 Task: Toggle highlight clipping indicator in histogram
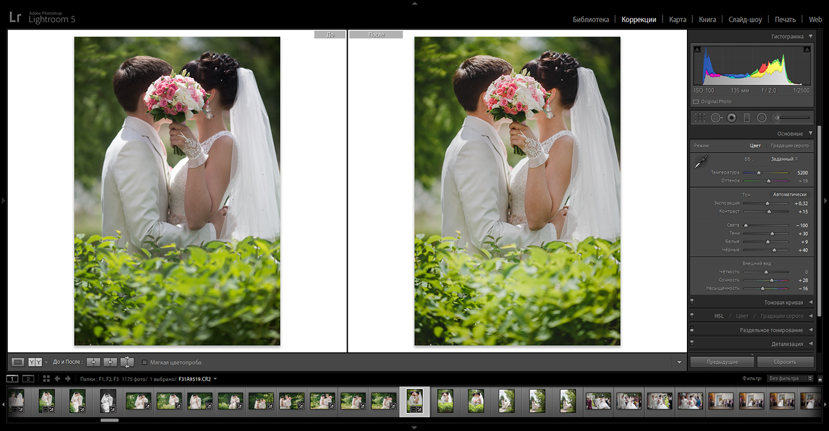[806, 49]
